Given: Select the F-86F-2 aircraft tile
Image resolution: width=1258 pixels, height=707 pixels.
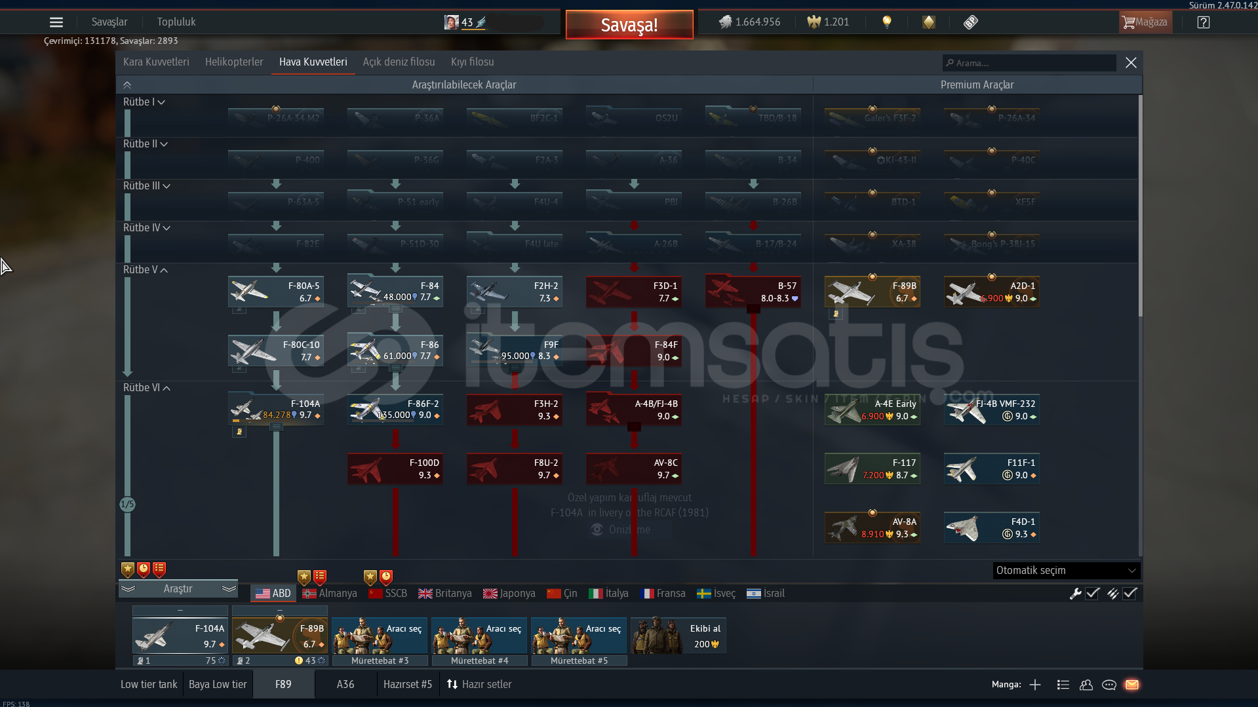Looking at the screenshot, I should point(395,410).
